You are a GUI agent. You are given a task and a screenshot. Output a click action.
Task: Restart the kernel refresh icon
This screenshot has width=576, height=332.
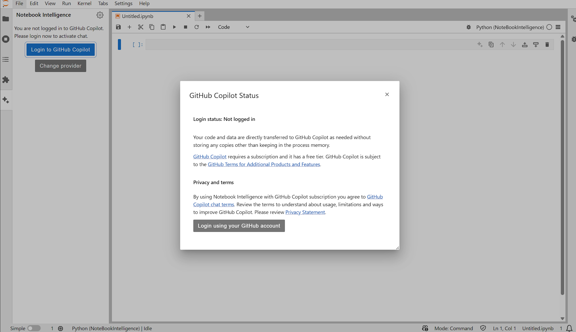[197, 27]
